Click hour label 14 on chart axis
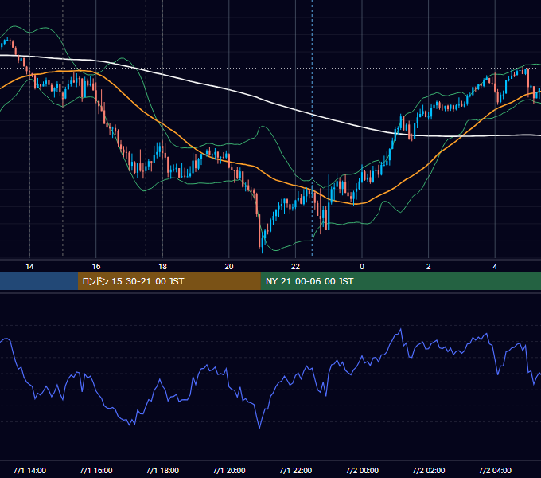 coord(29,267)
